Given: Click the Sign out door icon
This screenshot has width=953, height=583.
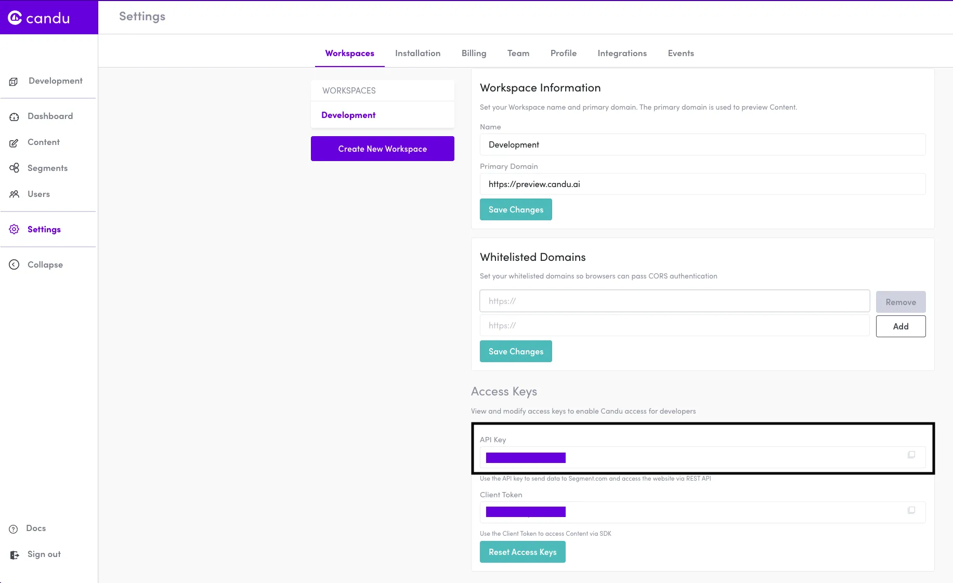Looking at the screenshot, I should 15,555.
